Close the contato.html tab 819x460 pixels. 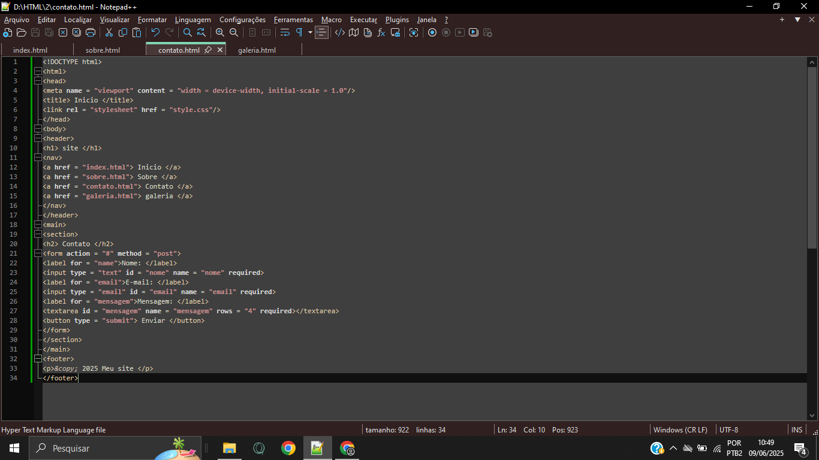tap(220, 50)
